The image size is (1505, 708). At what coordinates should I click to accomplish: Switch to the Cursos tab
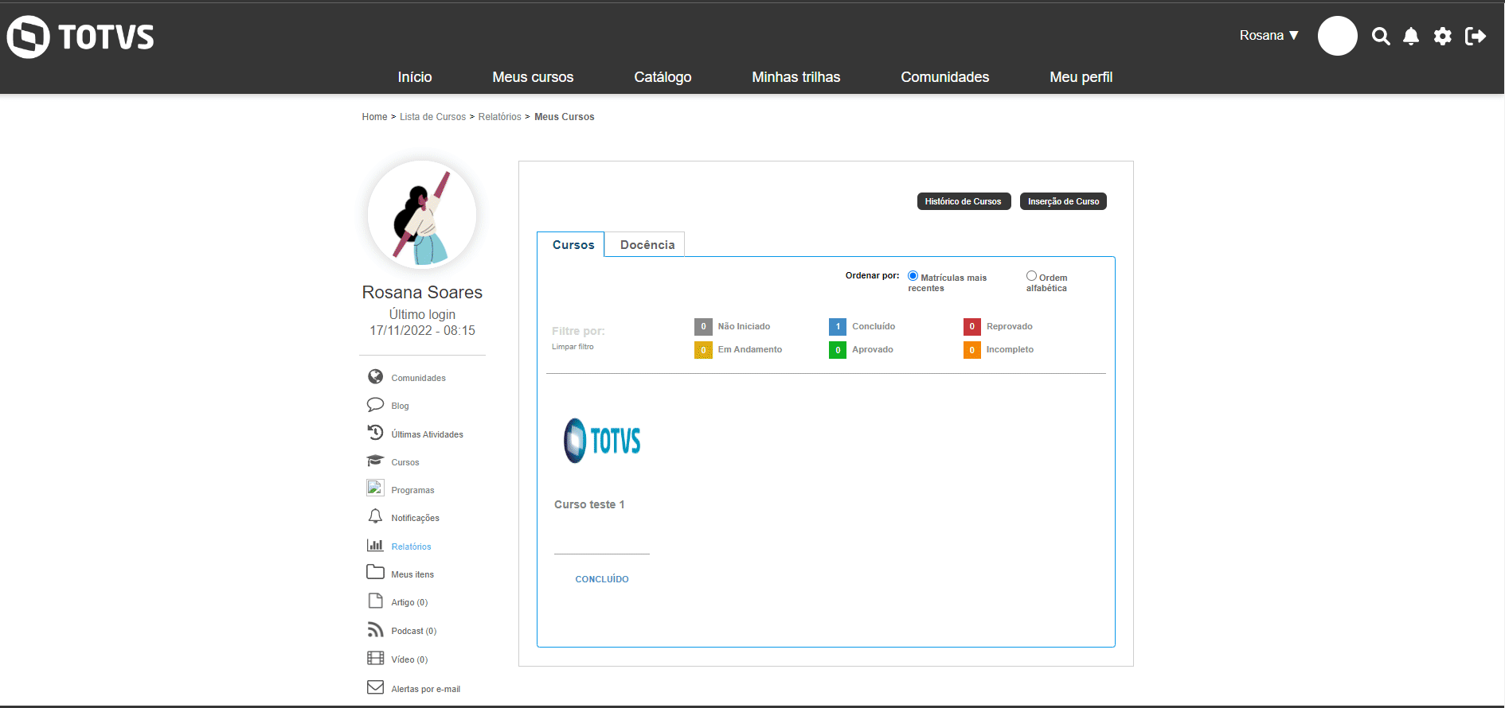pyautogui.click(x=571, y=244)
